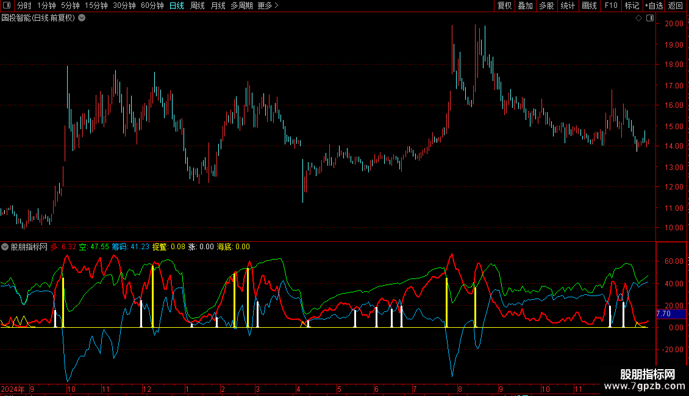This screenshot has width=689, height=396.
Task: Select the 60分钟 period tab
Action: 152,5
